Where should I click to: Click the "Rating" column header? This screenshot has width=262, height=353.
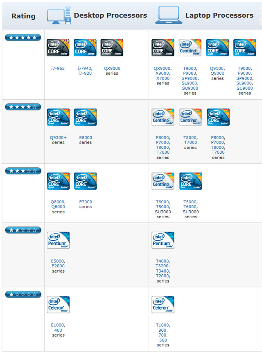coord(23,16)
